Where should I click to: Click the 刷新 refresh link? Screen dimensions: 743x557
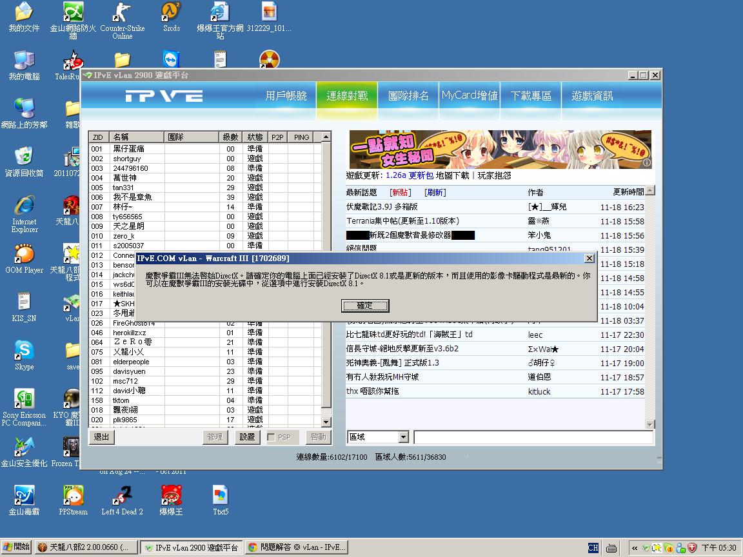435,193
